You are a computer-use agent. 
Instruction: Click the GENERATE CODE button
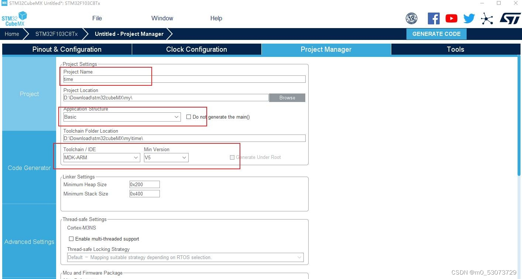point(436,34)
